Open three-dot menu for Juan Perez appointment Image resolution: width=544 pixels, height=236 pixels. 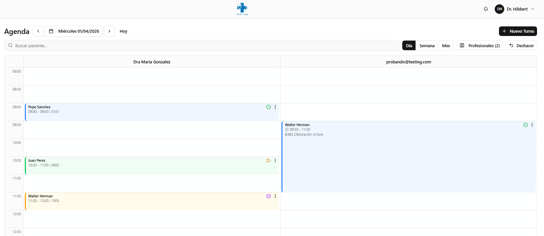[x=275, y=160]
